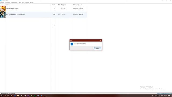Open the Action Center notifications icon
This screenshot has height=97, width=172.
click(x=169, y=96)
